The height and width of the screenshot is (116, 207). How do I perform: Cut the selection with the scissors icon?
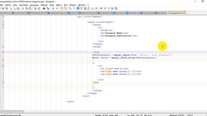point(23,8)
